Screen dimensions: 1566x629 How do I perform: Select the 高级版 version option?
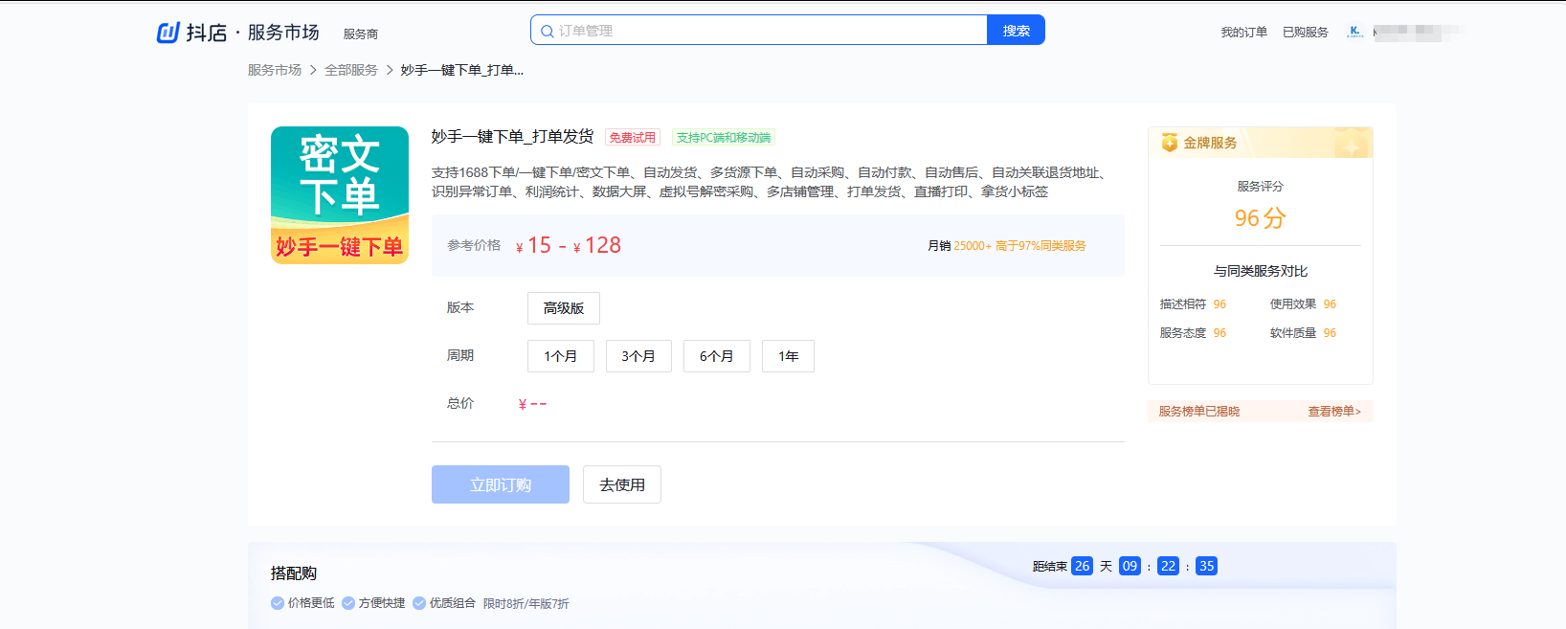click(x=564, y=308)
